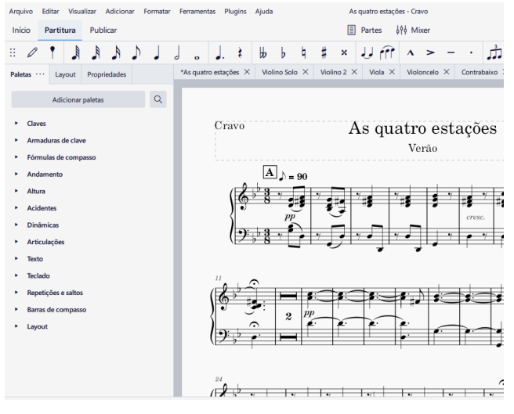
Task: Open the Ferramentas menu
Action: click(197, 12)
